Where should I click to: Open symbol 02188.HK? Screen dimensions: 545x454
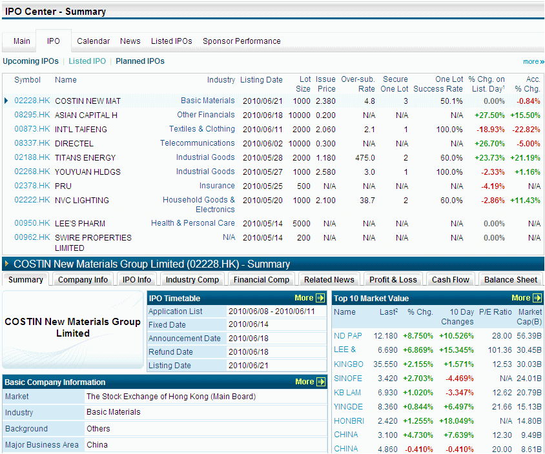point(32,157)
